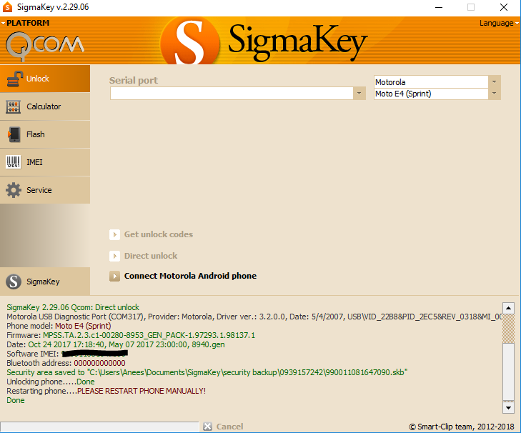
Task: Click log line 'SigmaKey 2.29.06 Qcom: Direct unlock'
Action: [73, 307]
